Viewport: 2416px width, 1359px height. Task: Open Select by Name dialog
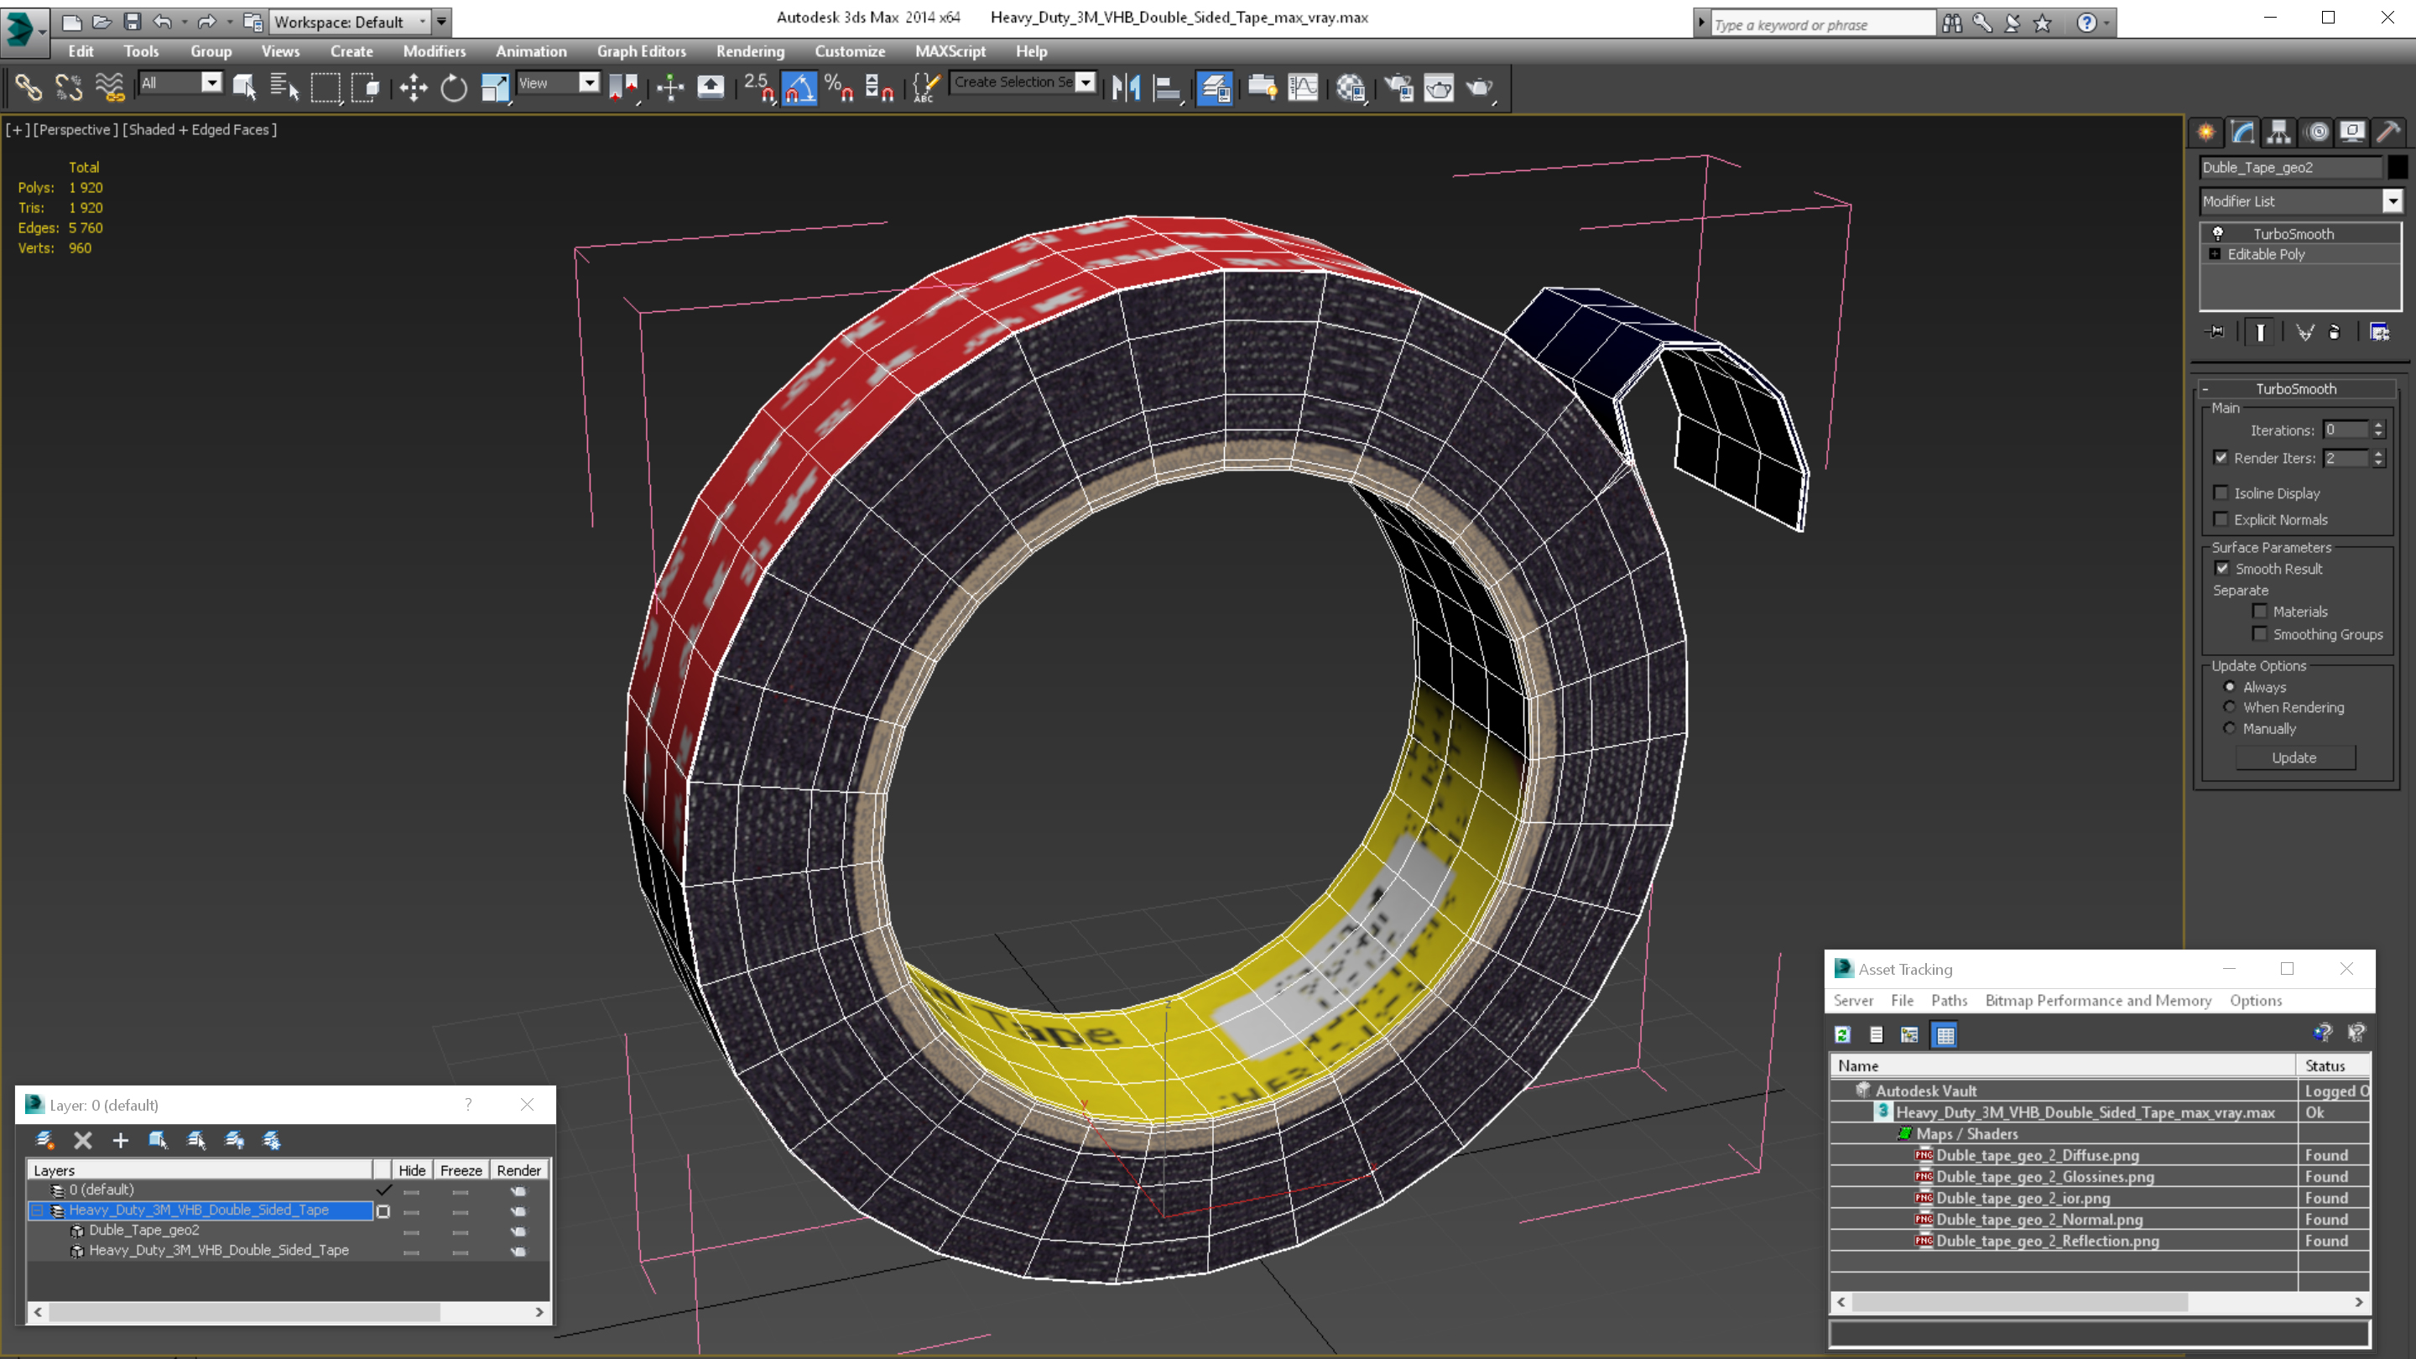point(284,88)
